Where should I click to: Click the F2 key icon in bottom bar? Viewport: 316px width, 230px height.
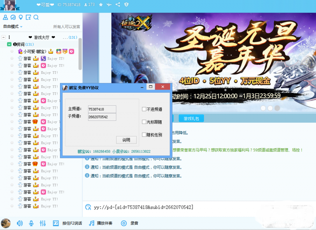point(55,223)
